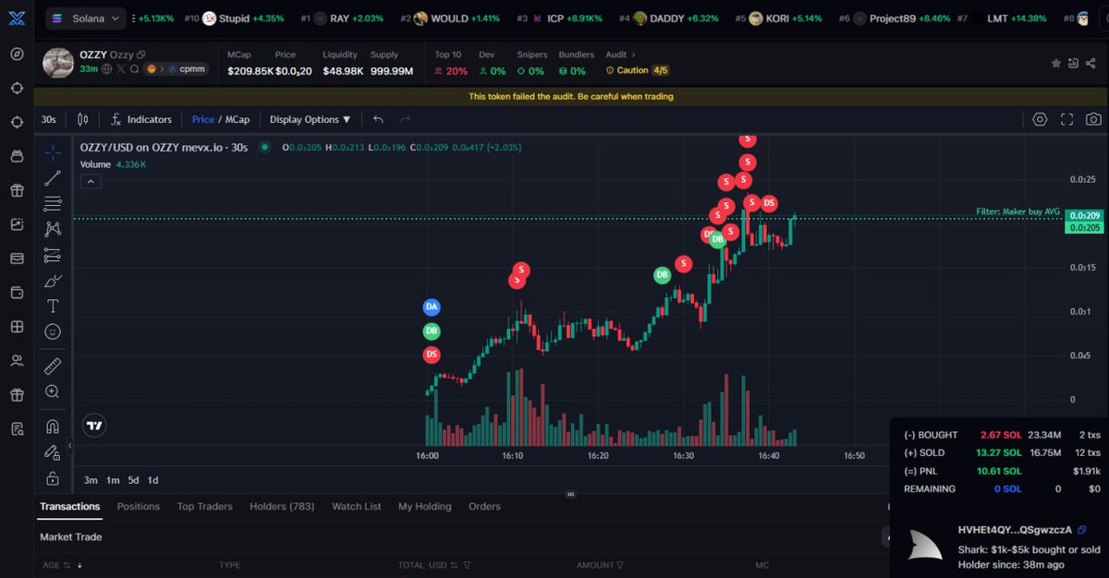Open the Orders tab
The height and width of the screenshot is (578, 1109).
tap(484, 506)
